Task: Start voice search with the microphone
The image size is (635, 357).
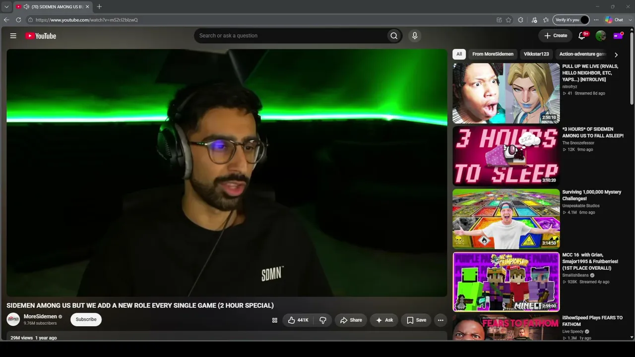Action: click(x=415, y=36)
